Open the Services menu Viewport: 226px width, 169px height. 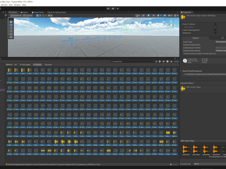(x=4, y=5)
